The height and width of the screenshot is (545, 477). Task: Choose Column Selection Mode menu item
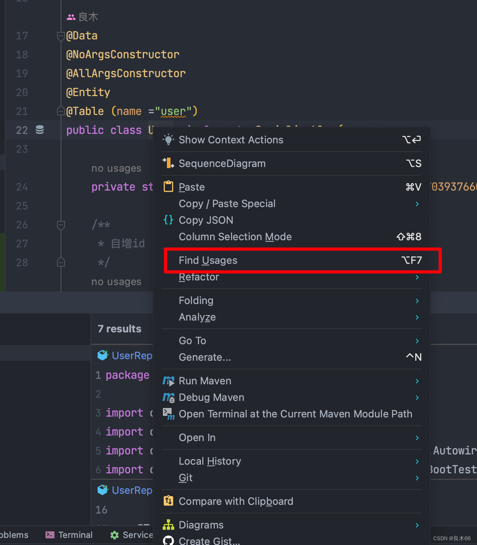pyautogui.click(x=235, y=237)
